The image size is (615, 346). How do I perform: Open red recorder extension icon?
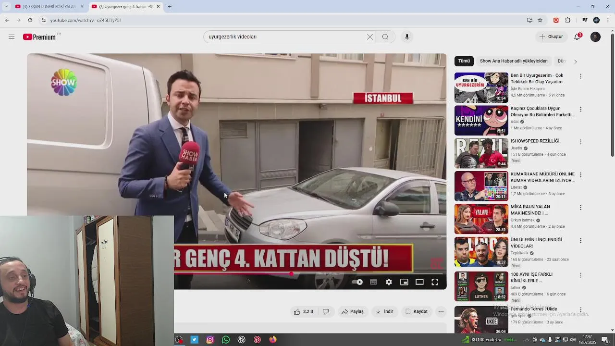(556, 20)
